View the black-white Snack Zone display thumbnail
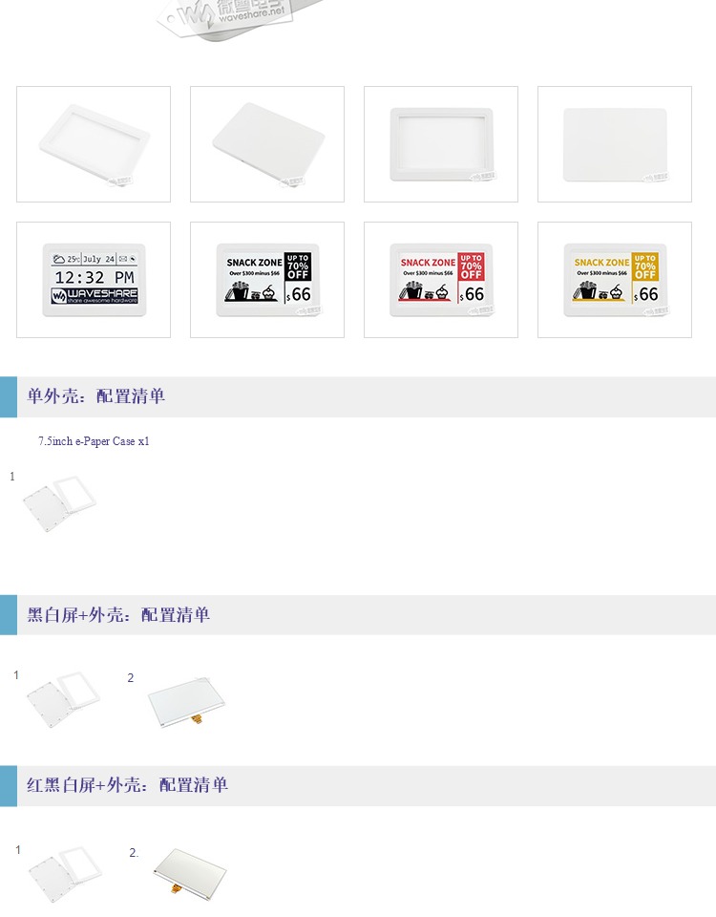The height and width of the screenshot is (917, 716). 267,280
